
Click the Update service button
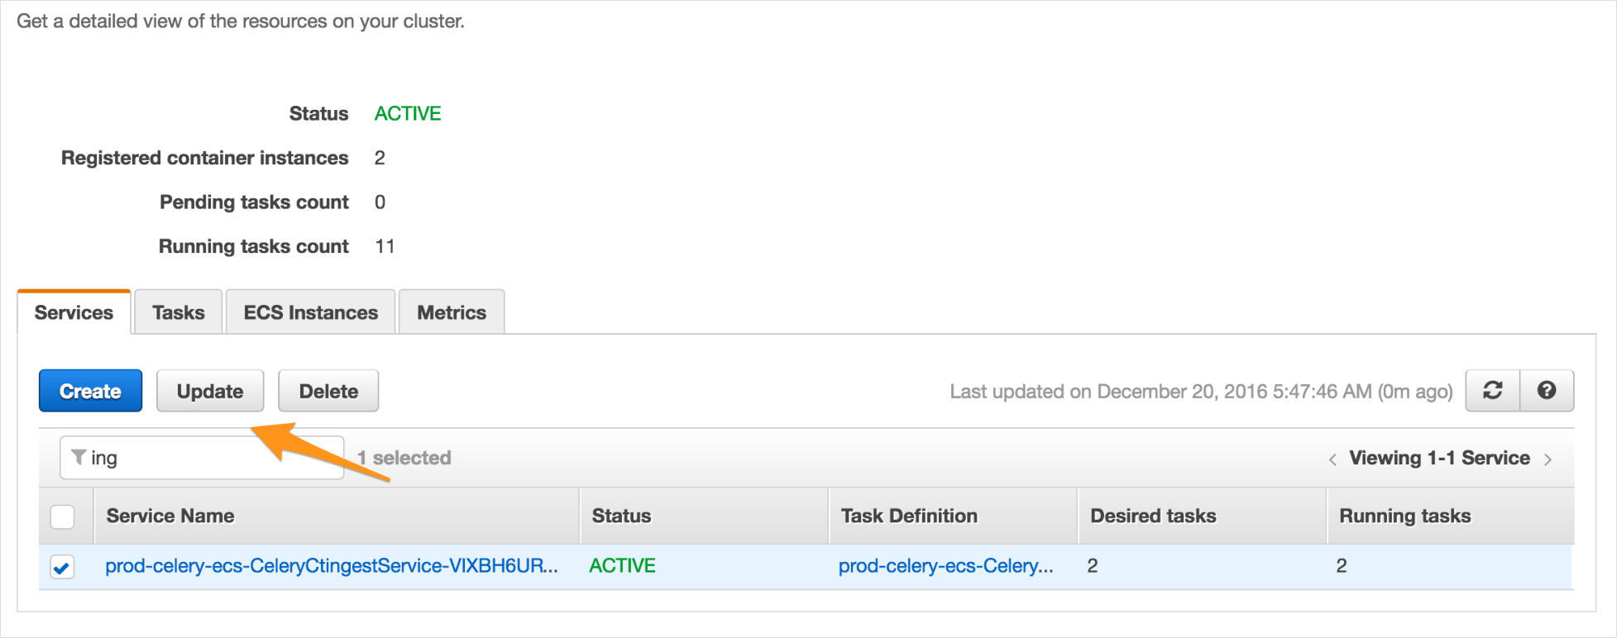[x=210, y=391]
